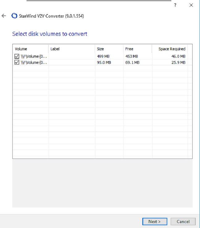The image size is (200, 228).
Task: Click the Cancel button
Action: pyautogui.click(x=183, y=222)
